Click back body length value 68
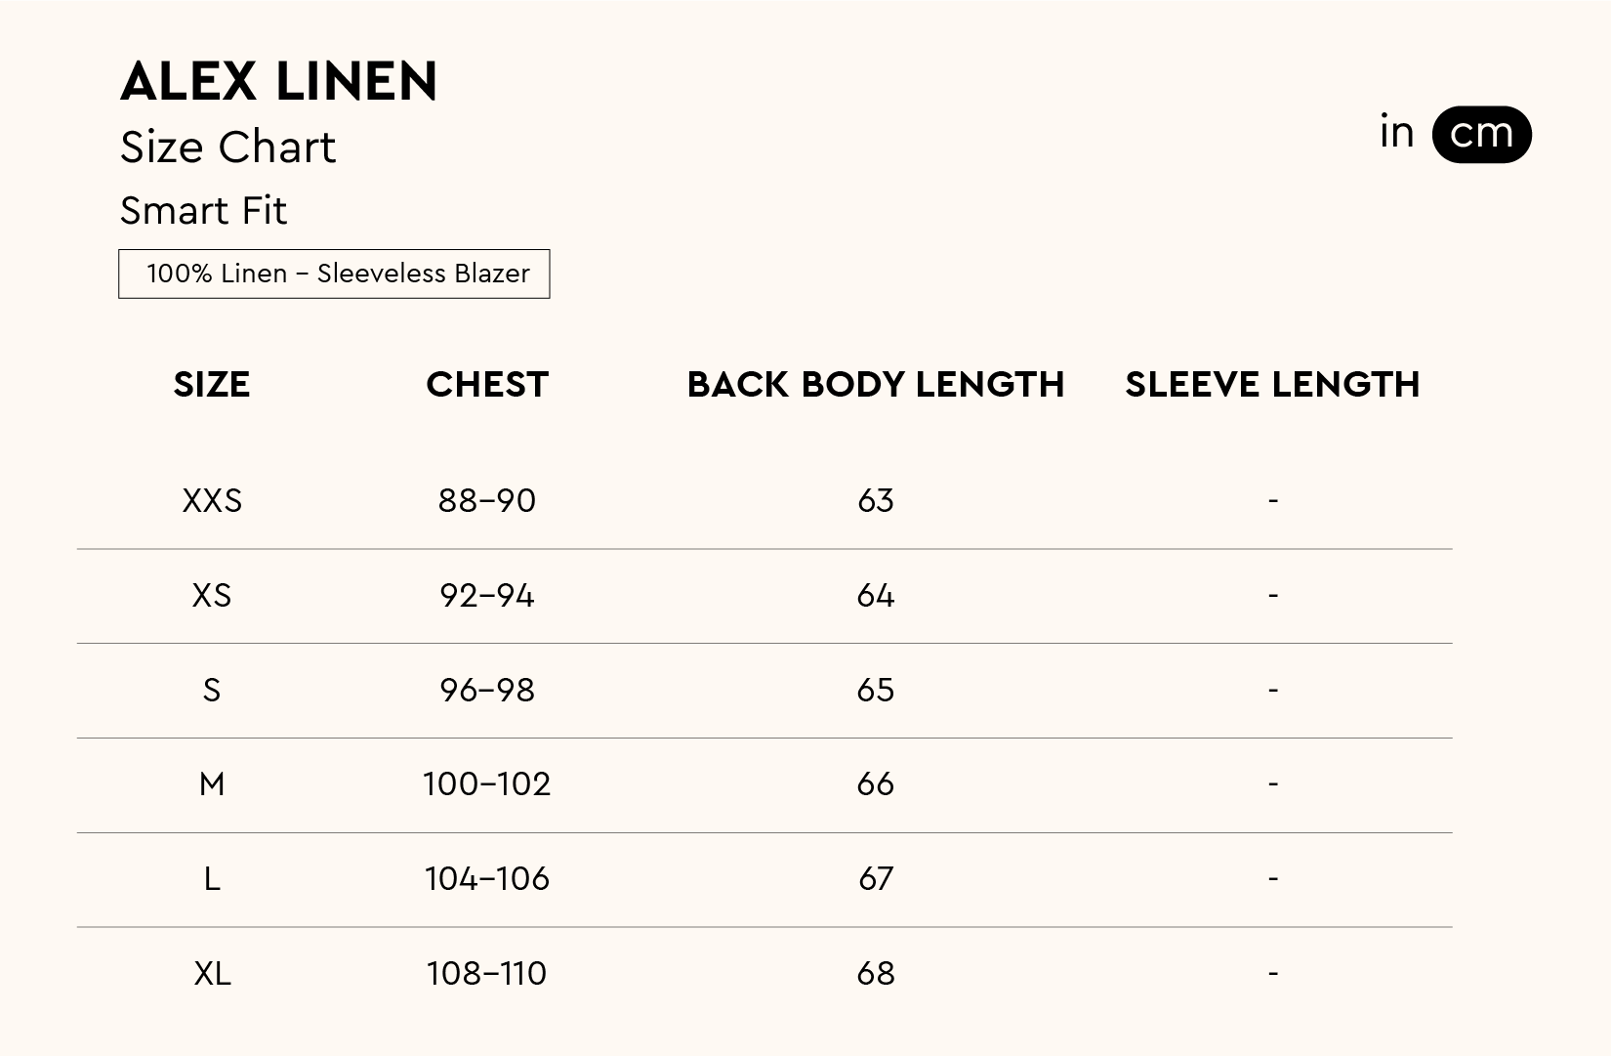This screenshot has height=1056, width=1611. click(x=875, y=974)
